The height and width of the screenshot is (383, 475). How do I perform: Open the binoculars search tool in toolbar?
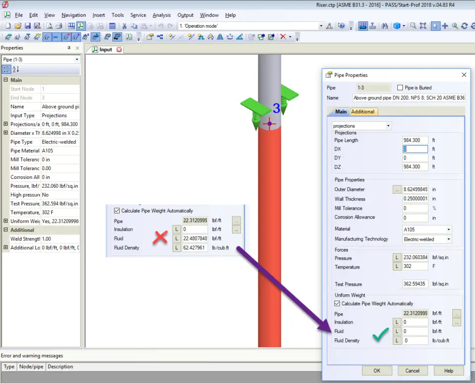click(x=385, y=25)
